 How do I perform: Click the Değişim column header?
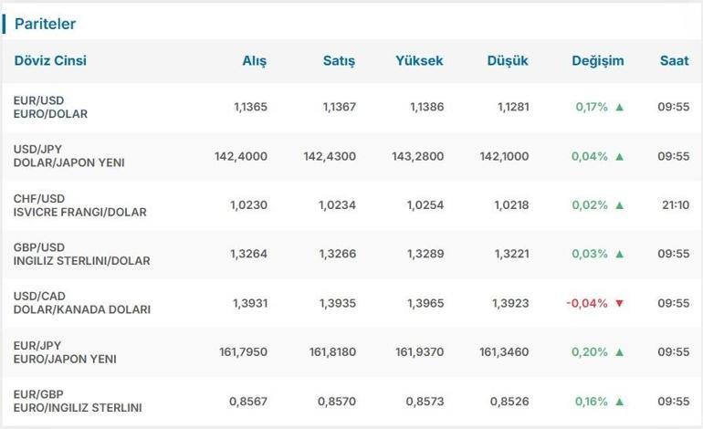click(598, 61)
